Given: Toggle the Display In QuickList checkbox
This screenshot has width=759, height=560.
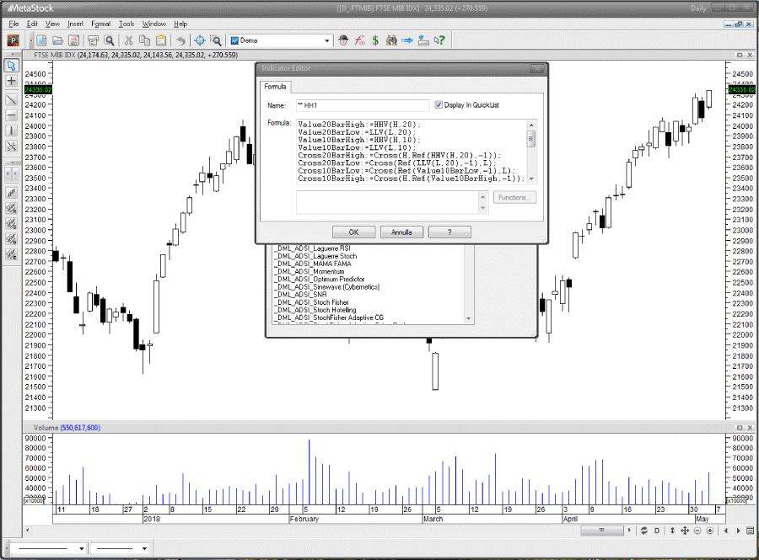Looking at the screenshot, I should (439, 105).
